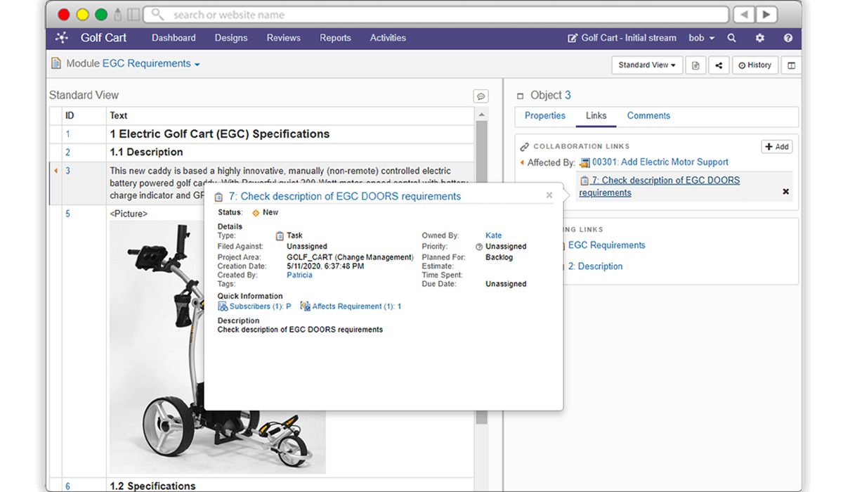Click the Affects Requirement icon
The width and height of the screenshot is (843, 492).
coord(306,306)
